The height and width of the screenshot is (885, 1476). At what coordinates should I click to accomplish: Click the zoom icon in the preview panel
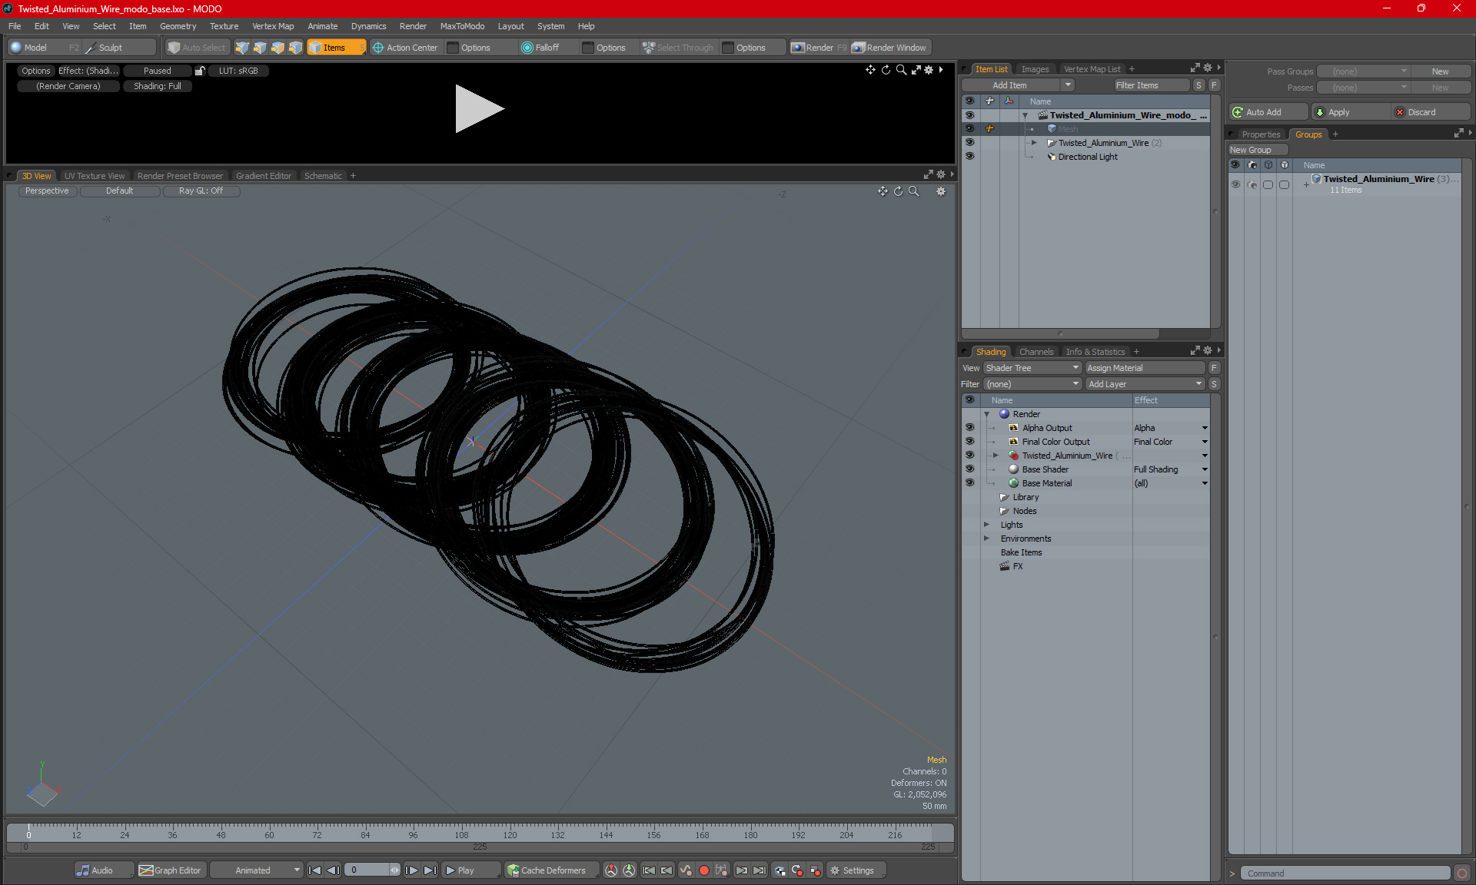tap(901, 70)
